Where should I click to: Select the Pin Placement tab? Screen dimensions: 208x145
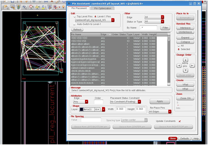pyautogui.click(x=79, y=8)
